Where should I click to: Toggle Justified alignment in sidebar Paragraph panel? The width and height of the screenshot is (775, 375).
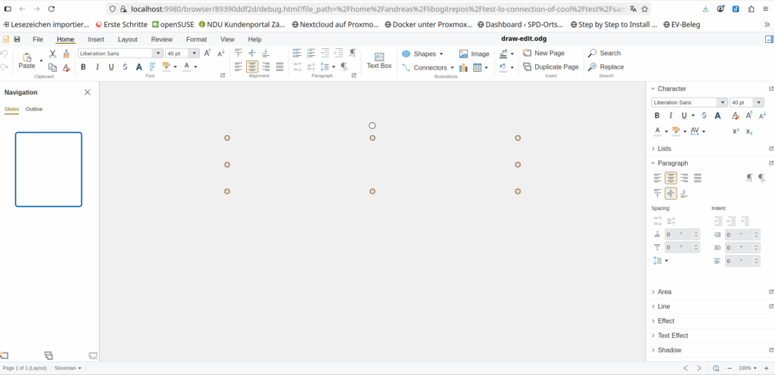click(698, 178)
